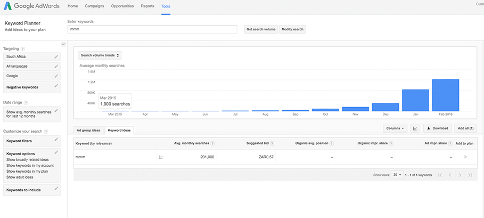Select the Feb 2016 bar in chart

point(445,95)
